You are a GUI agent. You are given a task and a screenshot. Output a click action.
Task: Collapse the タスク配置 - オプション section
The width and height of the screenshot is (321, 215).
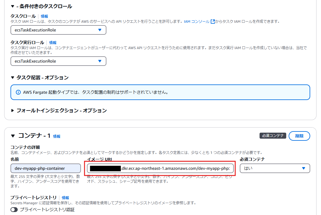click(x=13, y=78)
